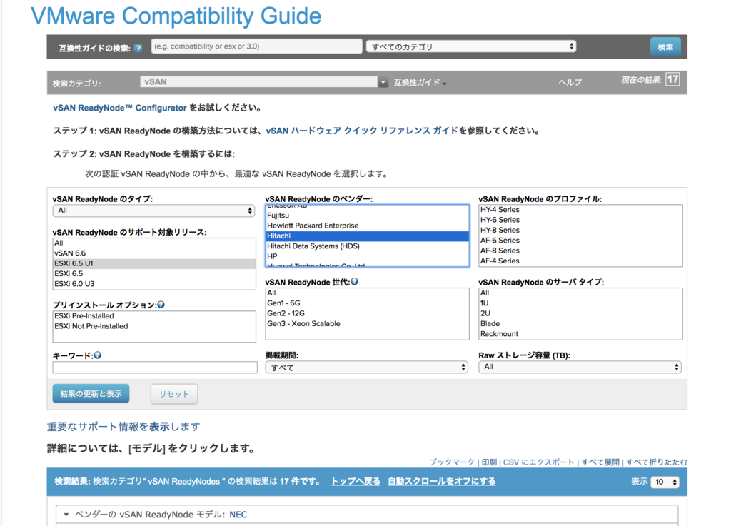Select HY-6 Series profile

point(580,220)
